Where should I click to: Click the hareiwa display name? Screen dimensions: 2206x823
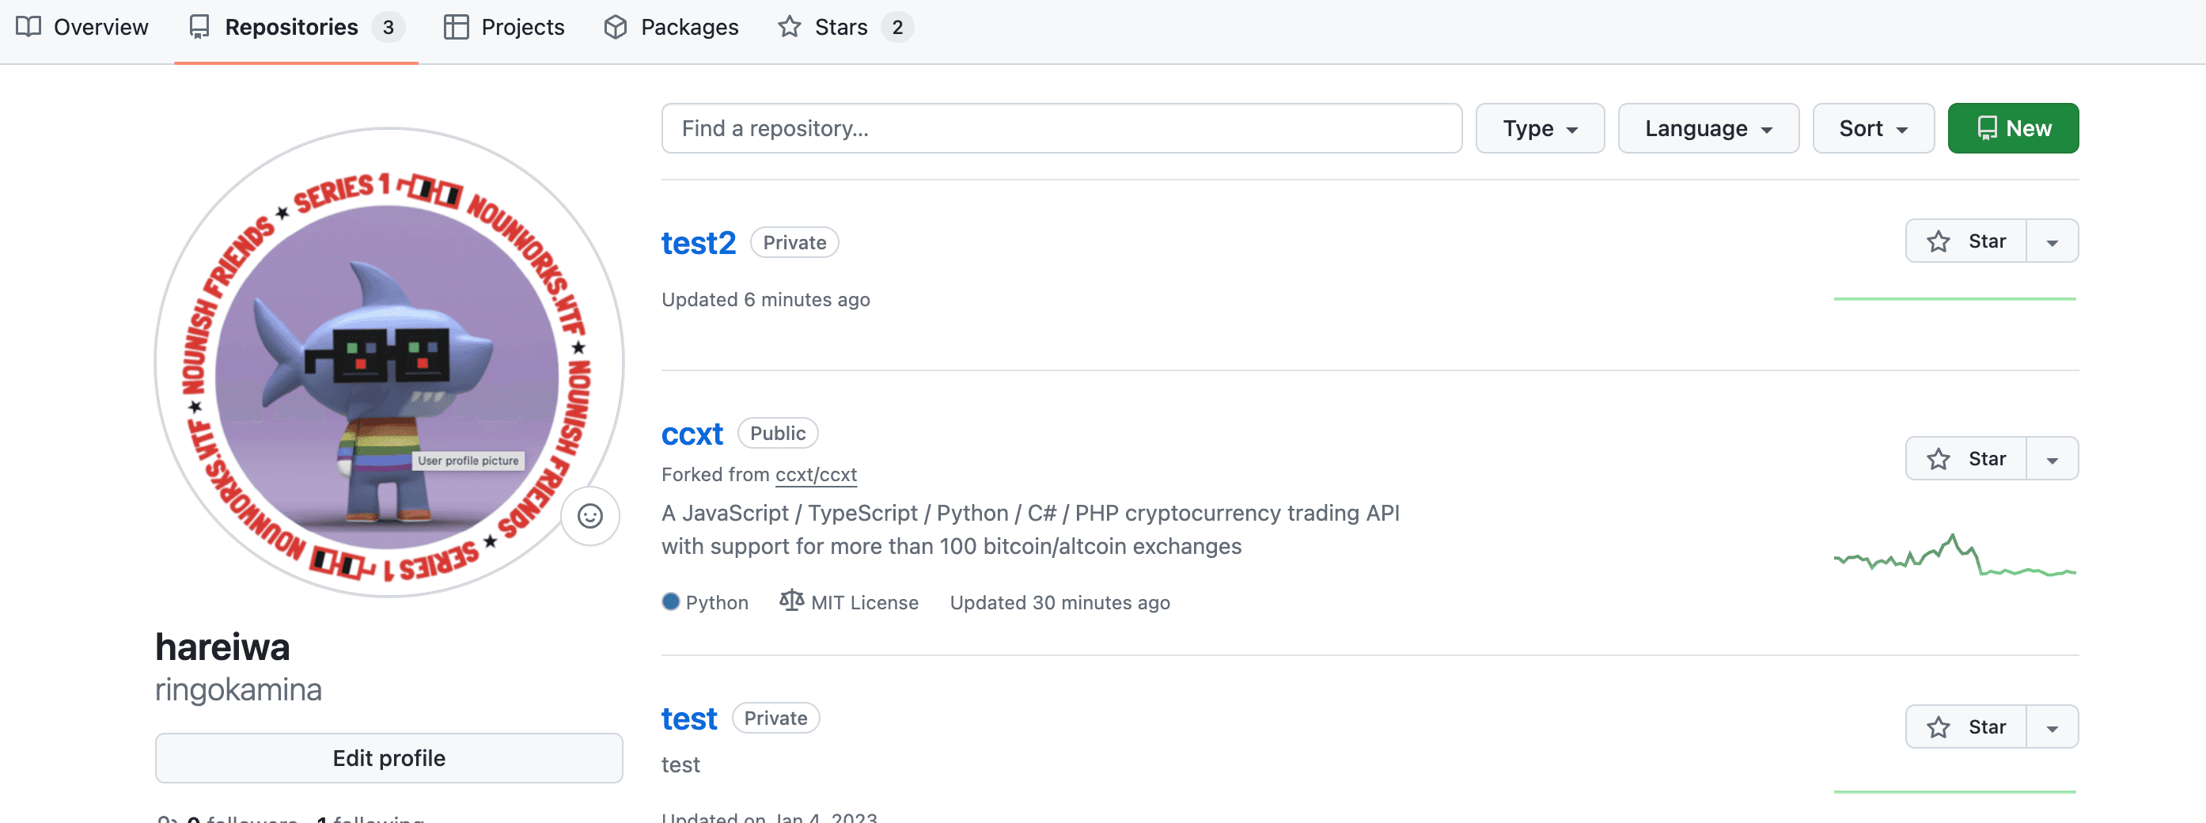(222, 647)
